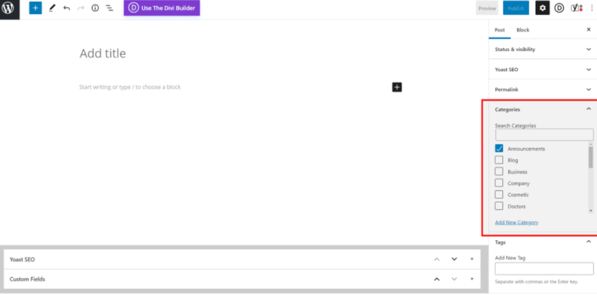Open the document Details info icon
Image resolution: width=597 pixels, height=295 pixels.
click(x=95, y=8)
